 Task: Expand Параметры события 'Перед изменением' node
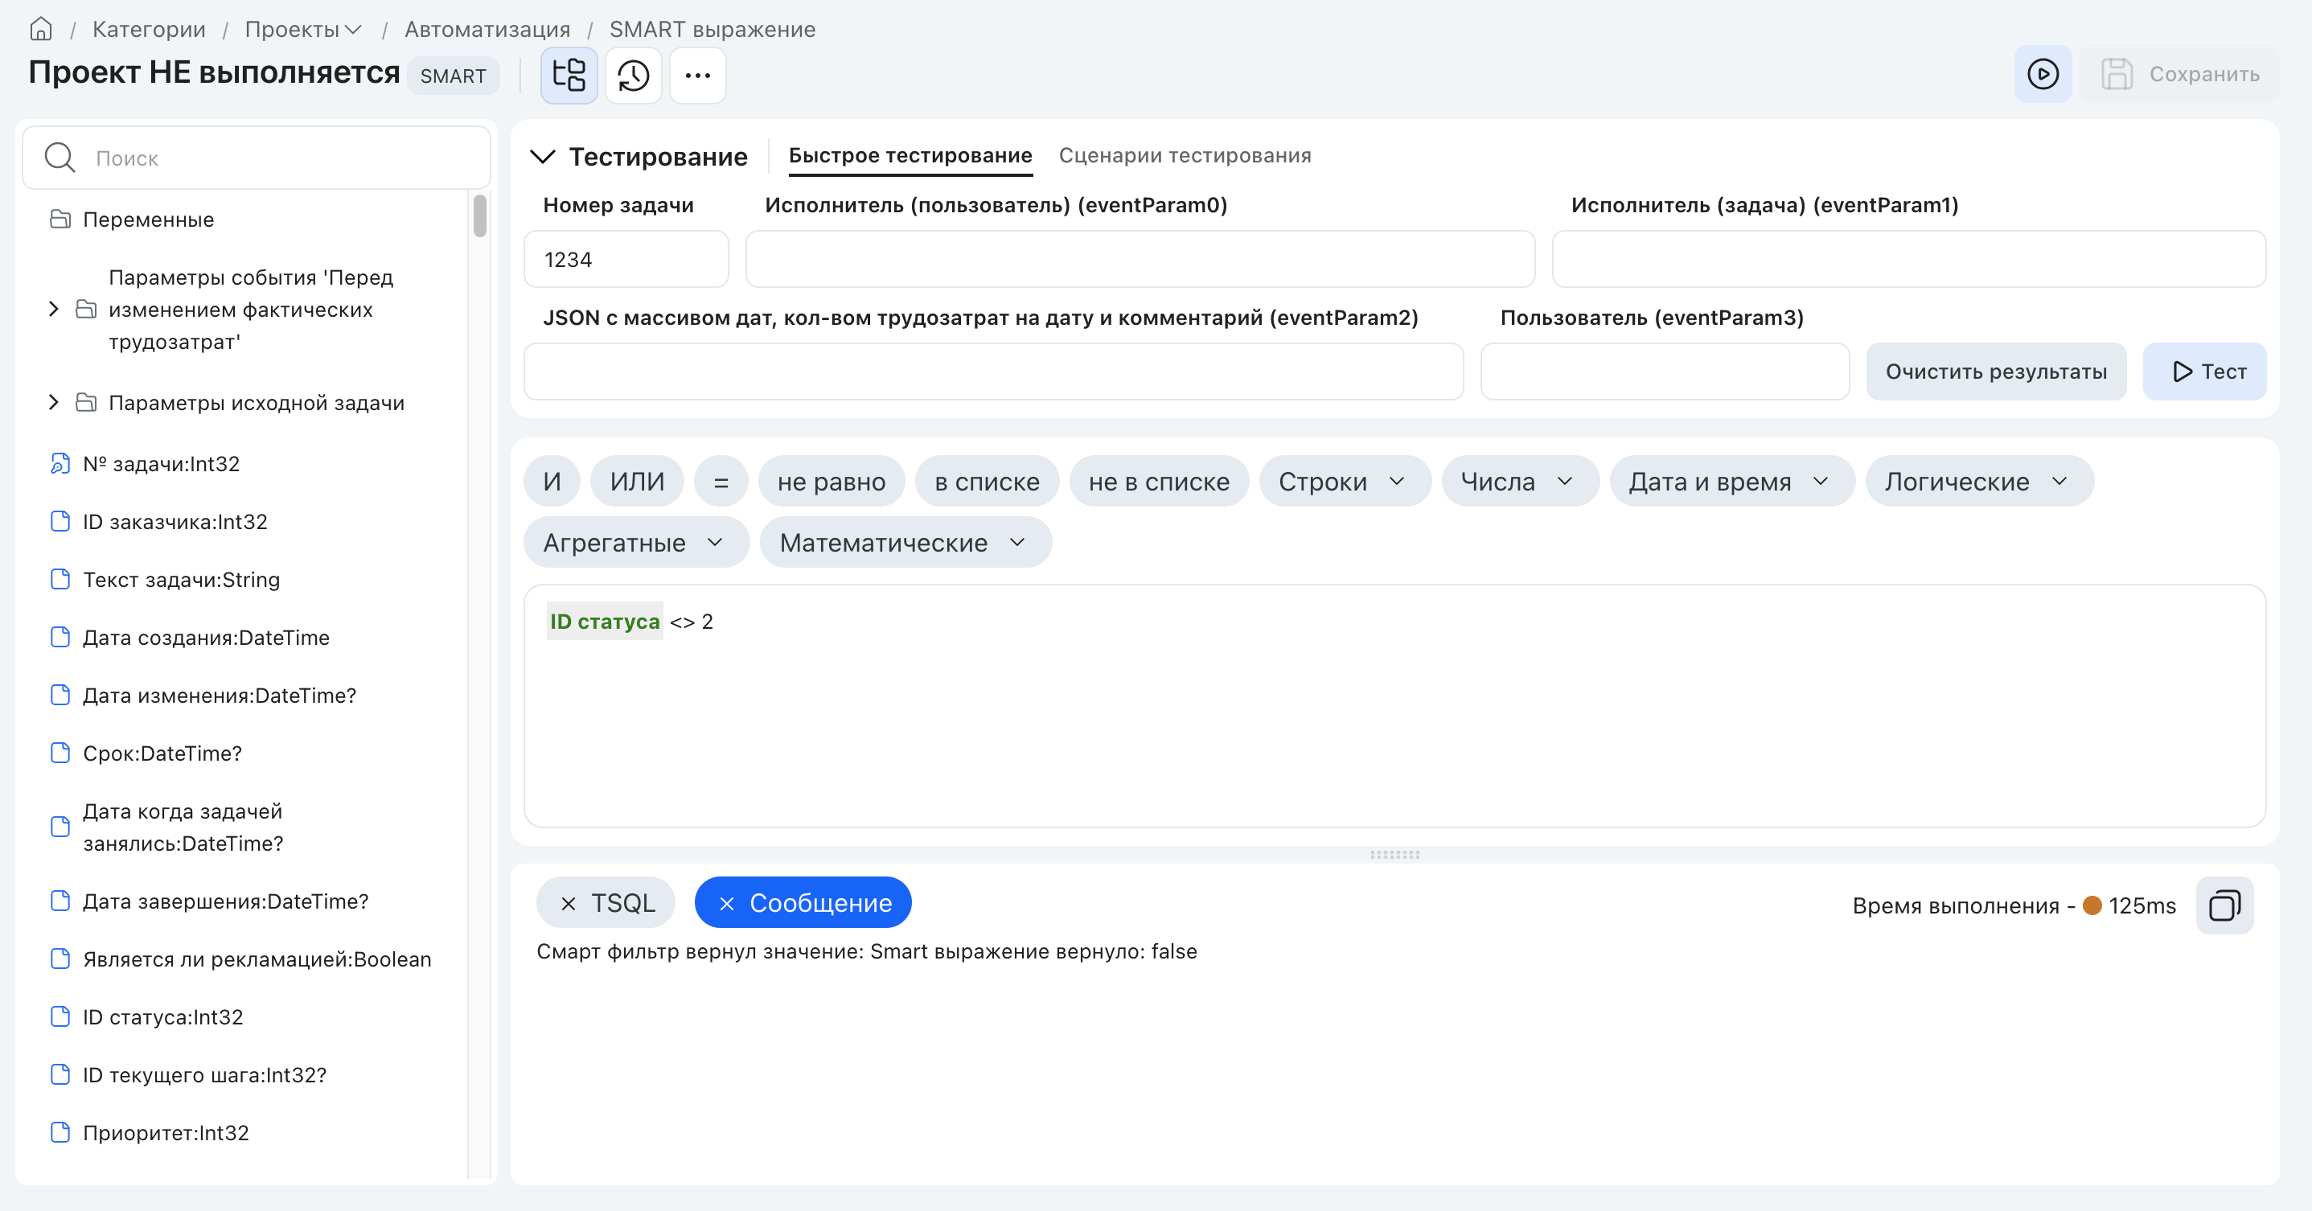coord(54,309)
